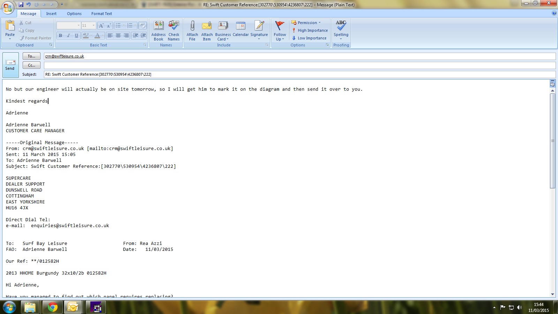
Task: Switch to the Insert ribbon tab
Action: click(51, 14)
